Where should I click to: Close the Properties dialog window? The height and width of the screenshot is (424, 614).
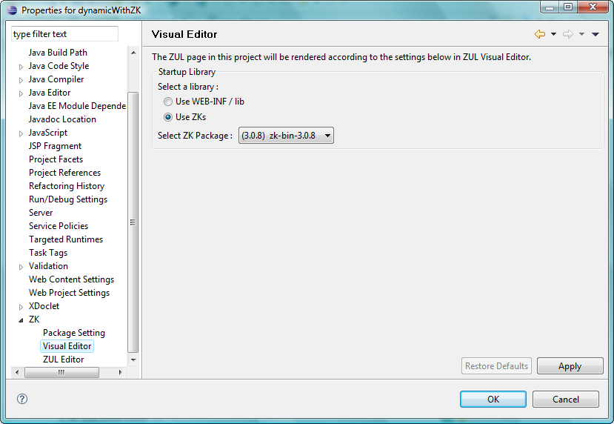593,7
